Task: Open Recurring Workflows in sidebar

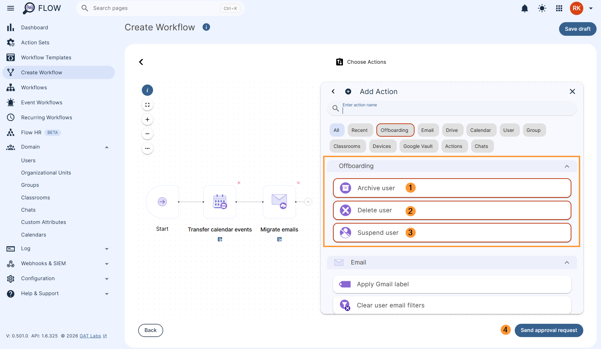Action: (58, 118)
